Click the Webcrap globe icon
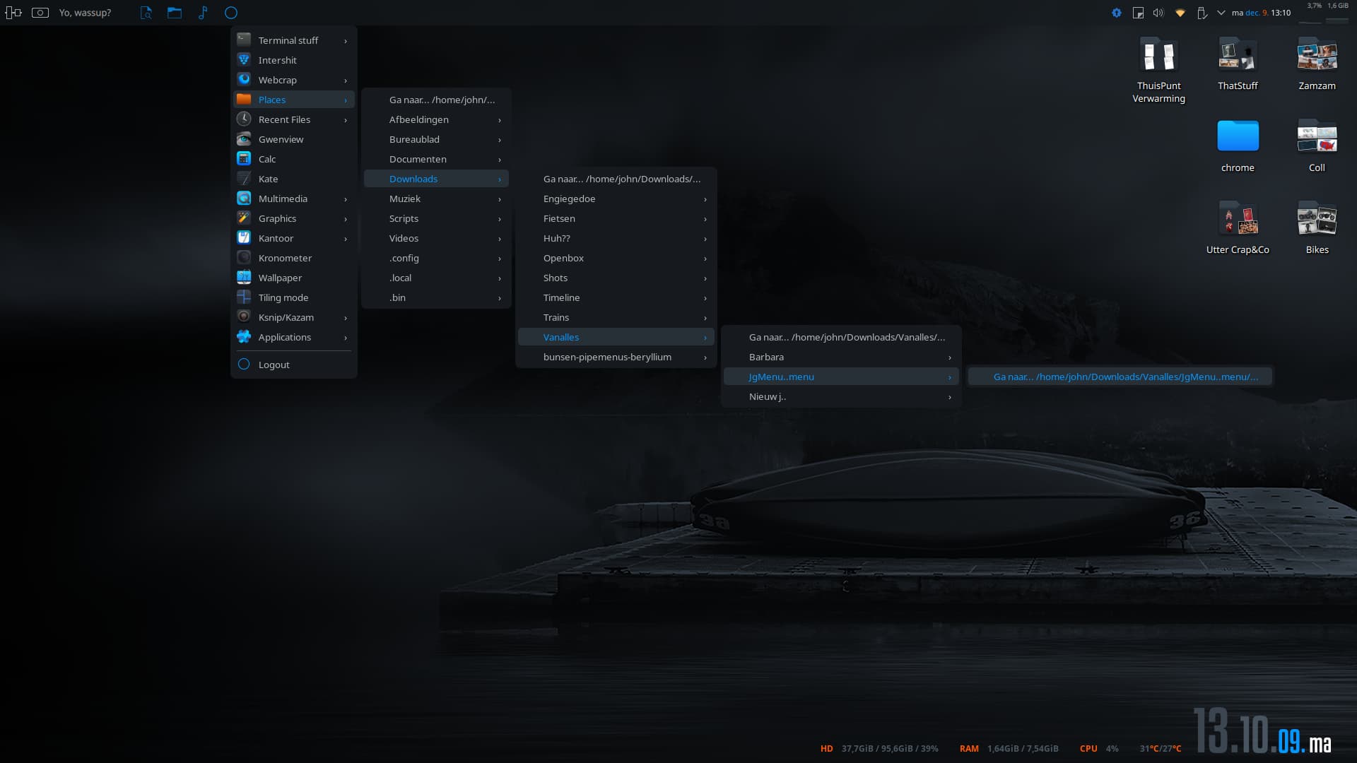 tap(244, 80)
